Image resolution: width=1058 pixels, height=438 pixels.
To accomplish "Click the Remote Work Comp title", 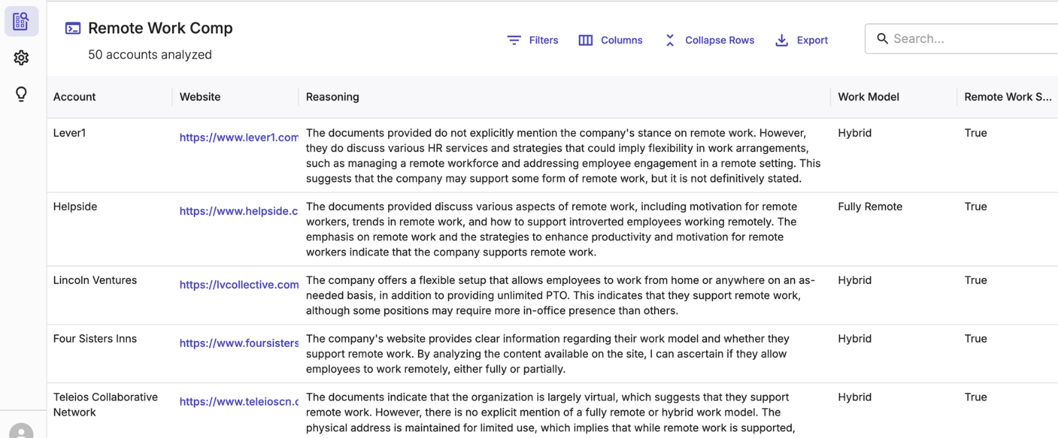I will pos(160,28).
